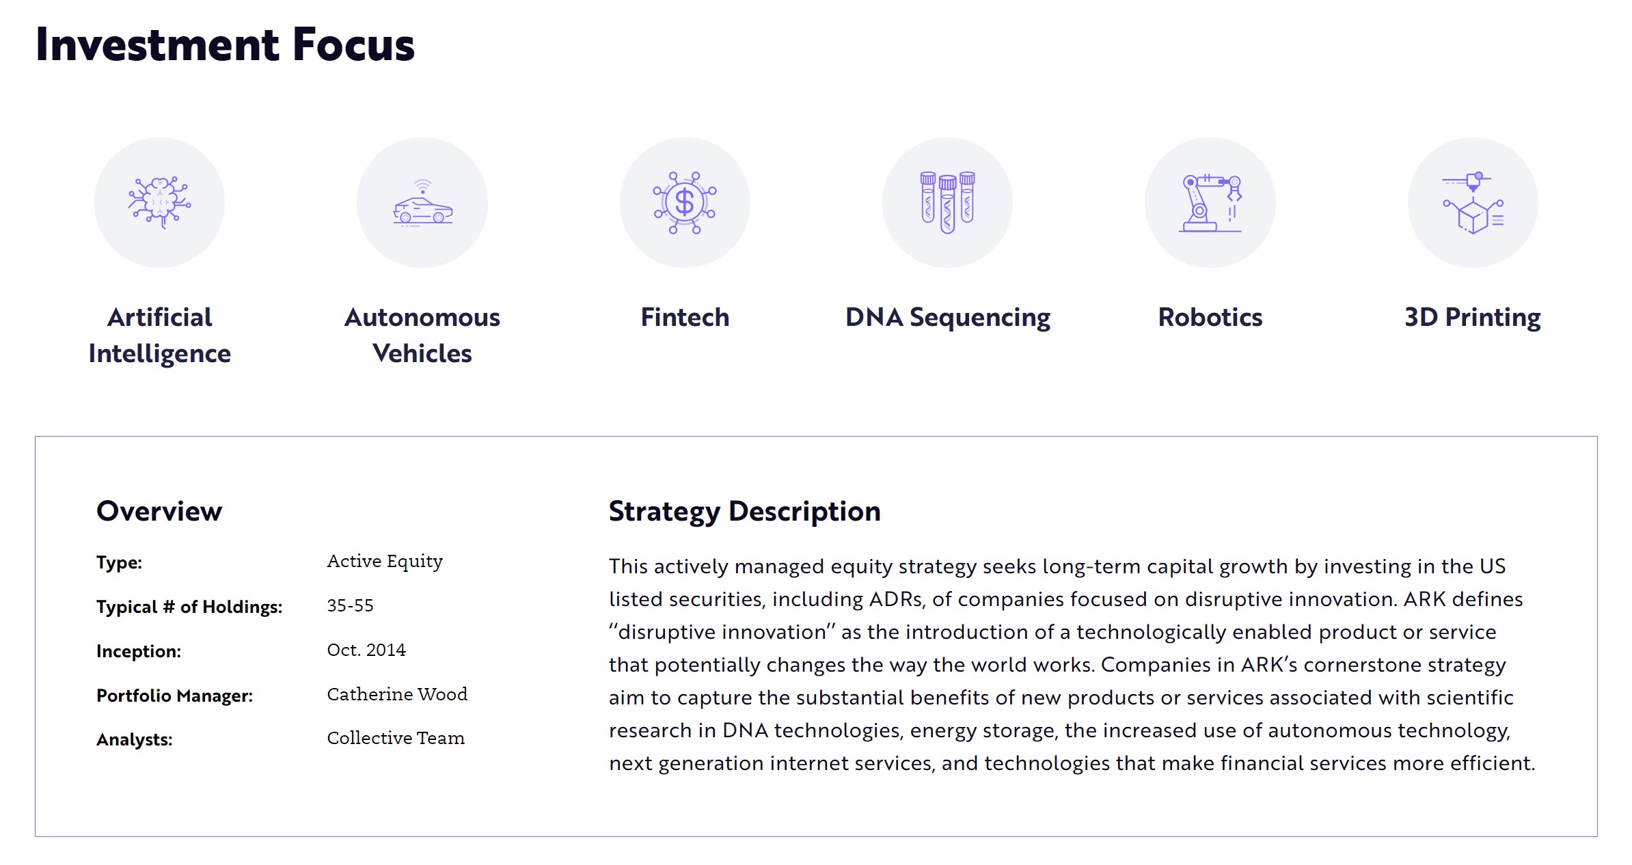Open the Fintech dollar sign icon
The image size is (1632, 865).
click(x=685, y=202)
